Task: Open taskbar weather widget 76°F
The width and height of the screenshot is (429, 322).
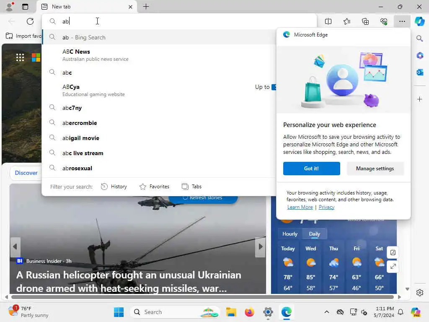Action: click(x=28, y=312)
